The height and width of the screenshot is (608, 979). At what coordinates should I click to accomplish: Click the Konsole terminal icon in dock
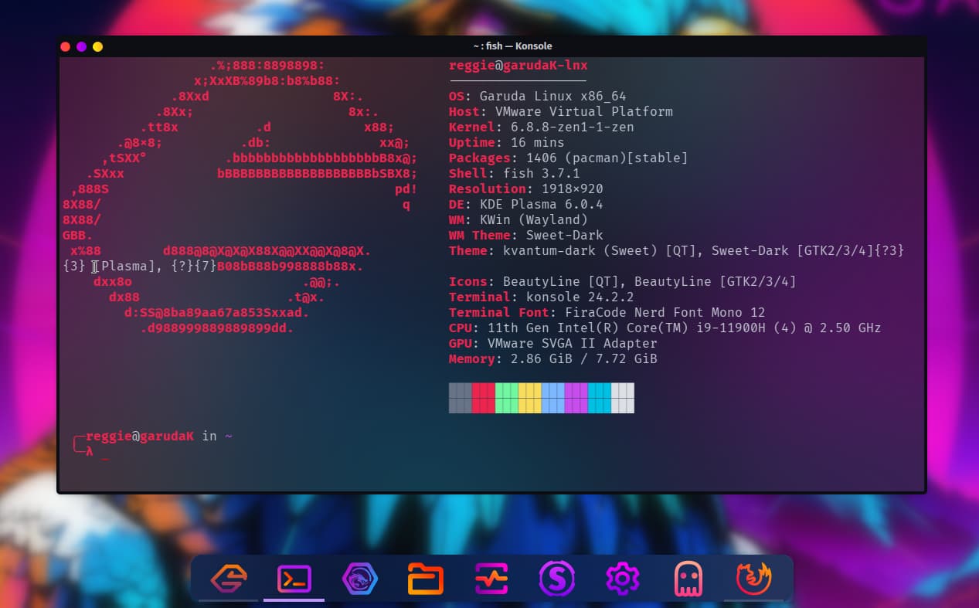(x=294, y=579)
